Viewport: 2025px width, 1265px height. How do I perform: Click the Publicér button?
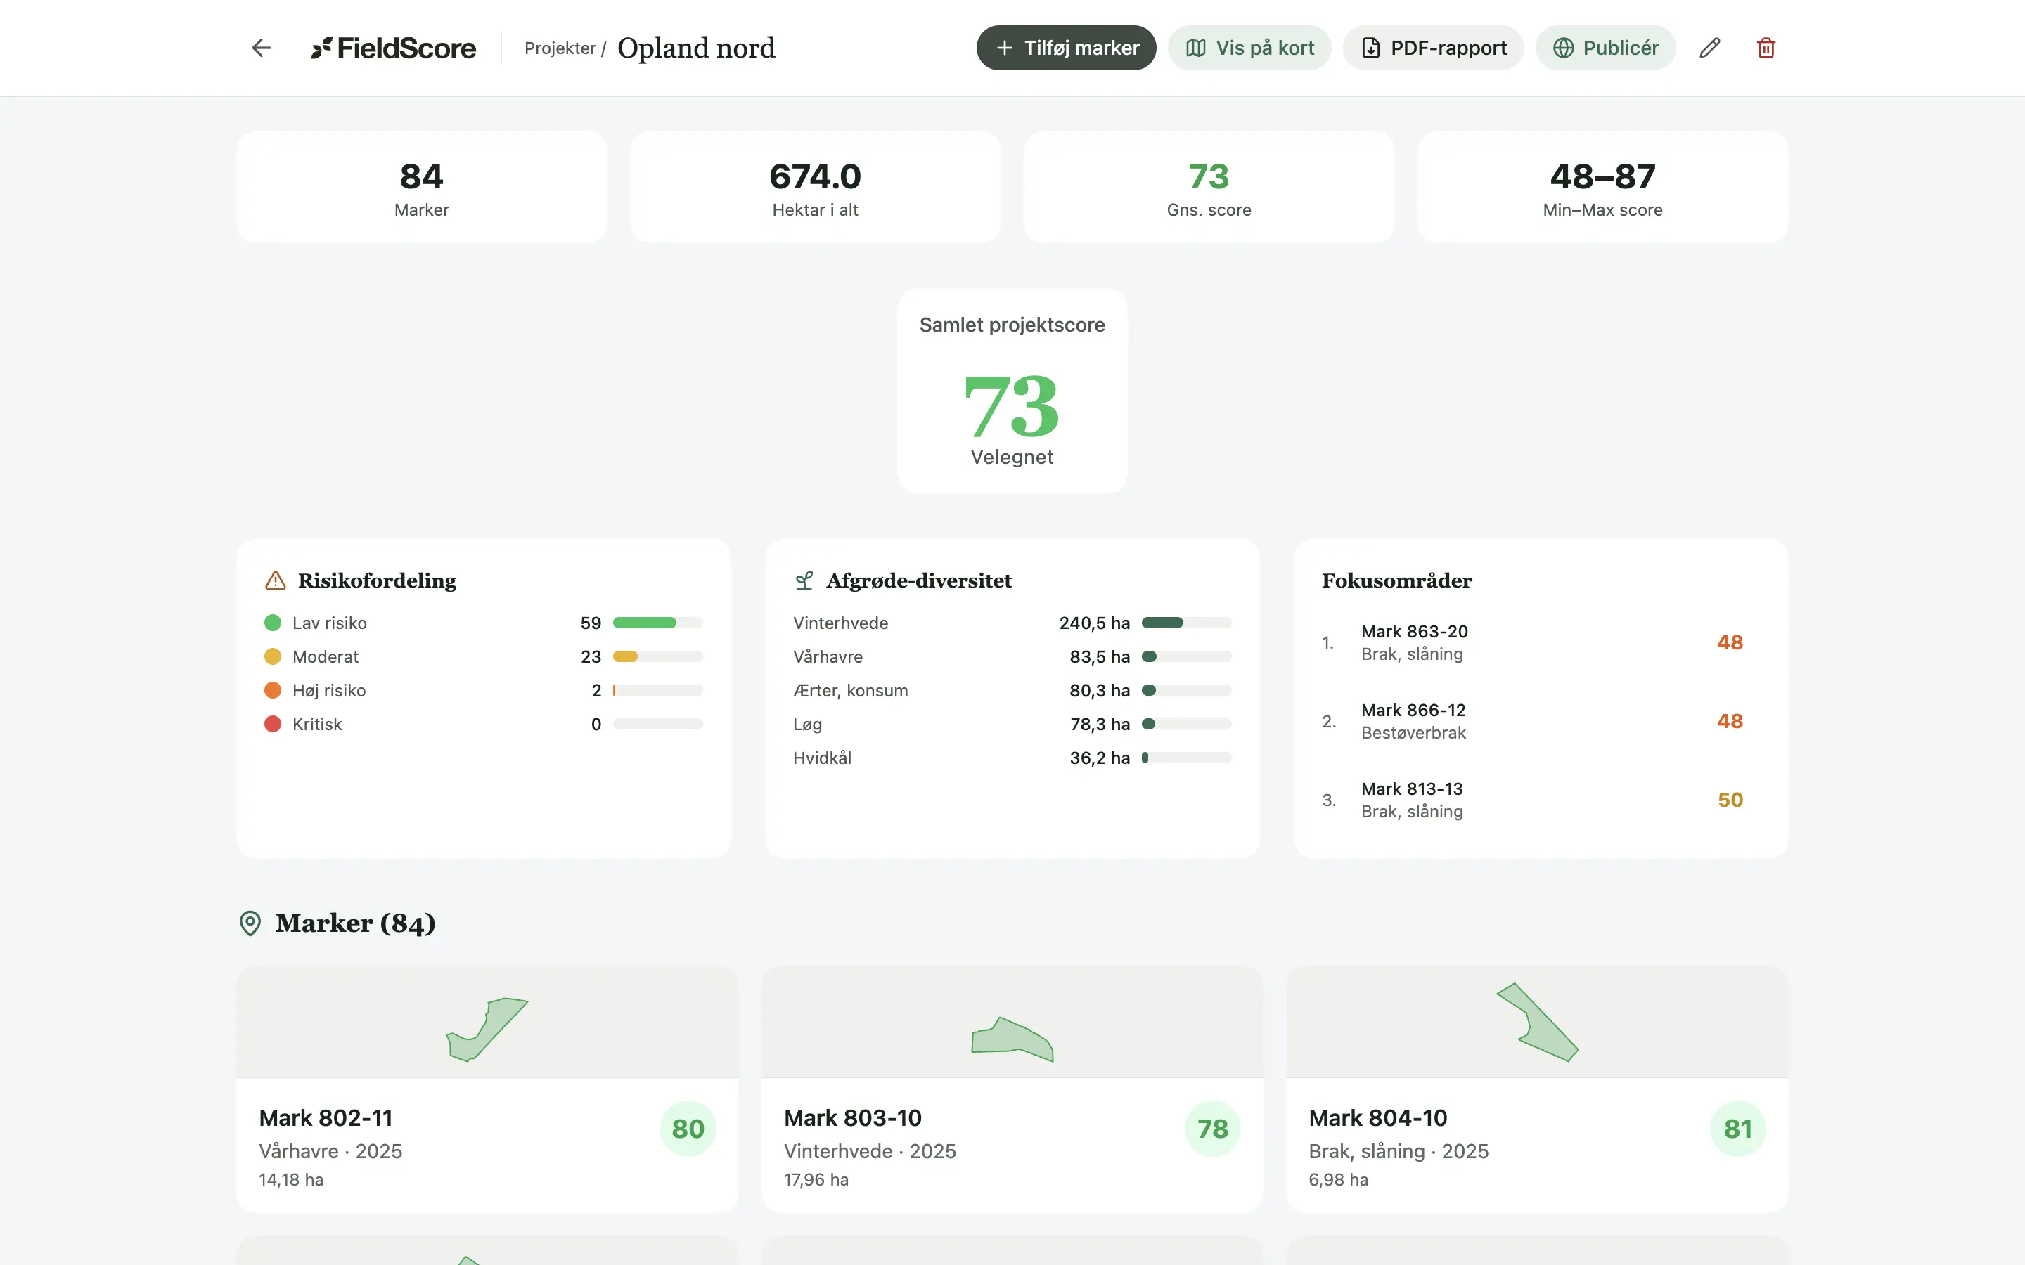point(1605,48)
